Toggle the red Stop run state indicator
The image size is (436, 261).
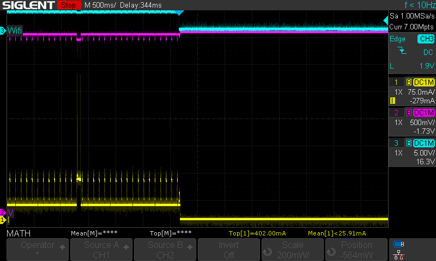pos(69,5)
